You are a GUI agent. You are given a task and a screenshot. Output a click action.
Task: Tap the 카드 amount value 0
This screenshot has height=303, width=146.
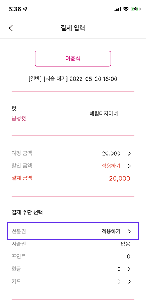point(119,281)
